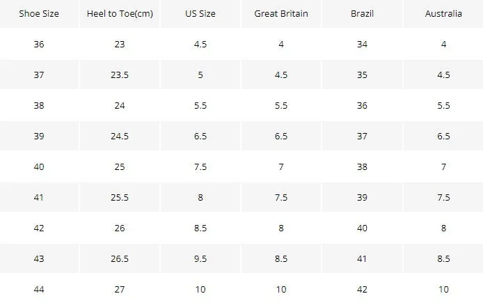The width and height of the screenshot is (483, 303).
Task: Click Brazil size 39 cell
Action: click(362, 197)
